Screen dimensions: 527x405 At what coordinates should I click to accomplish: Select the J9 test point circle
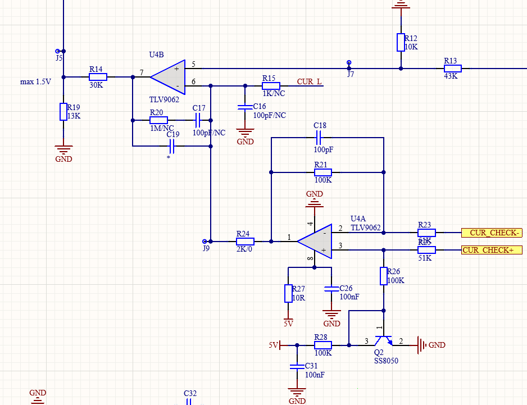[205, 242]
